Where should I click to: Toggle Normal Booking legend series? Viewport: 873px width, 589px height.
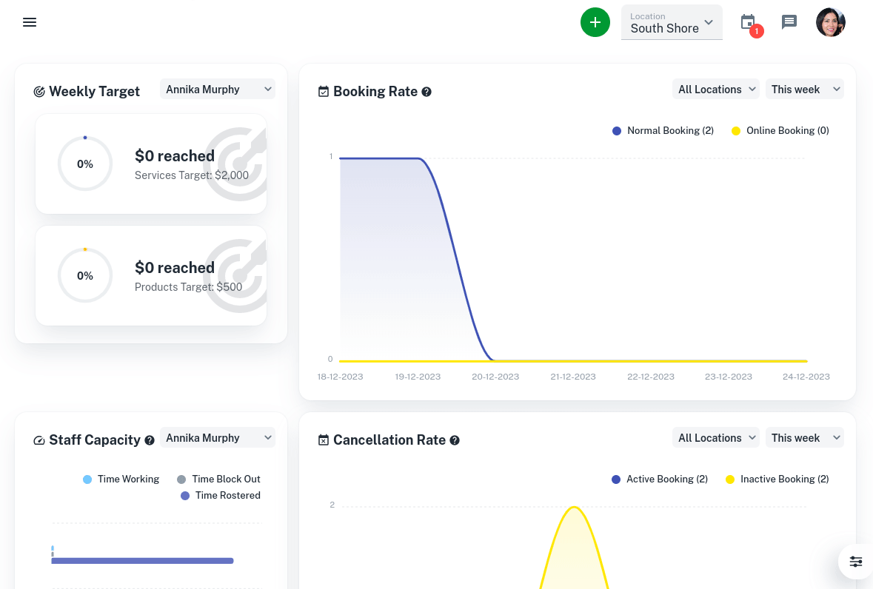663,131
